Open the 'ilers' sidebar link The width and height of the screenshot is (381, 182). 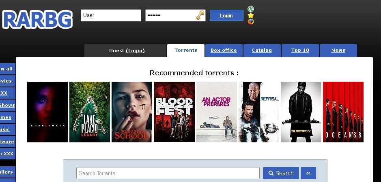tap(7, 172)
